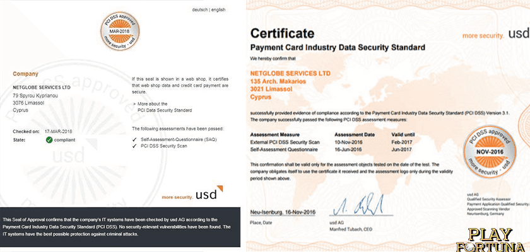Click the arrow before 'More about the'
The image size is (530, 252).
[x=134, y=101]
